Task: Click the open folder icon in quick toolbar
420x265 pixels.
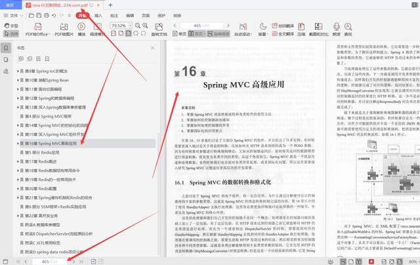Action: 31,16
